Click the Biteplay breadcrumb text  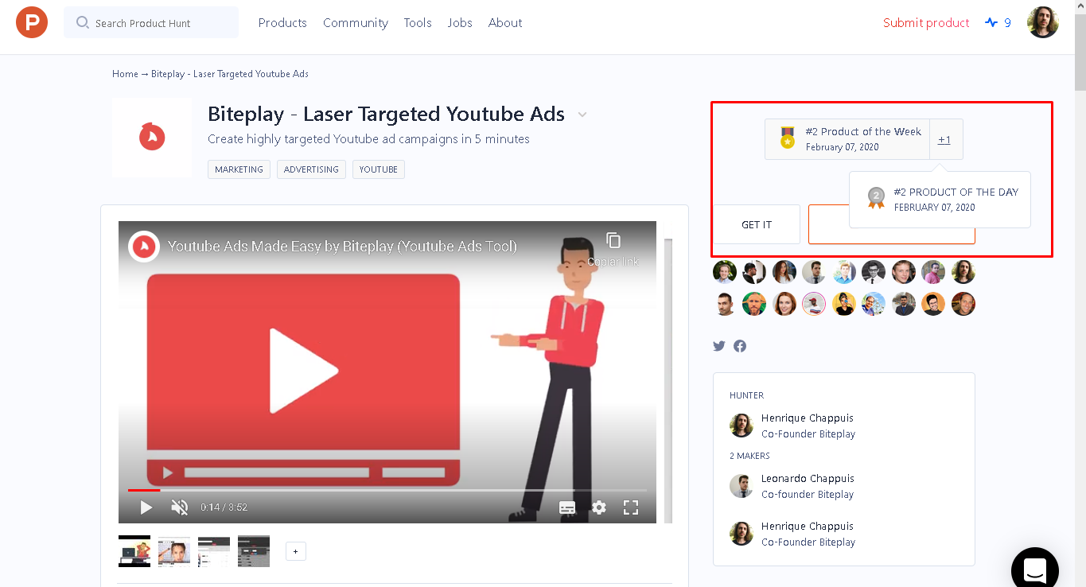point(230,73)
